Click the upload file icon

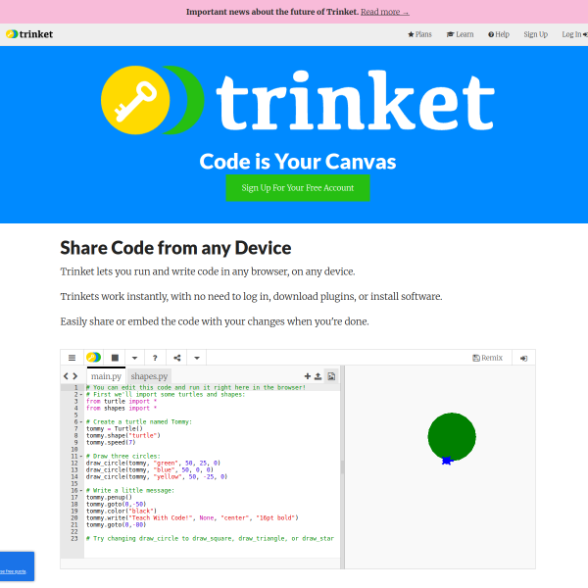click(318, 376)
